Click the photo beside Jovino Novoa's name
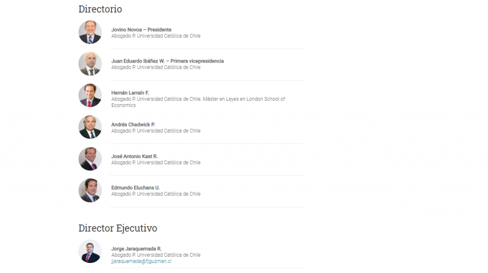 (90, 32)
